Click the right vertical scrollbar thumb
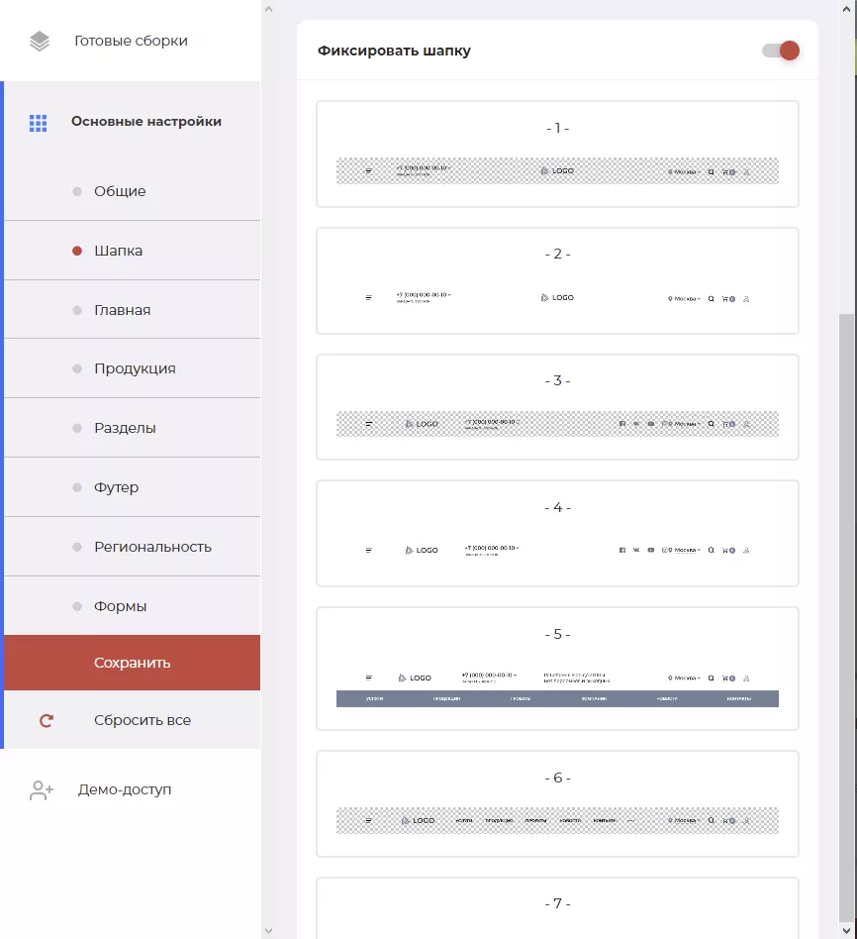This screenshot has width=857, height=939. pyautogui.click(x=847, y=617)
